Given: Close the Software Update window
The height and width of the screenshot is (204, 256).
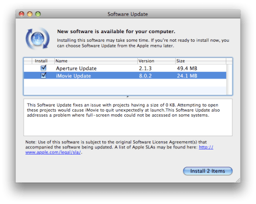Looking at the screenshot, I should coord(22,14).
